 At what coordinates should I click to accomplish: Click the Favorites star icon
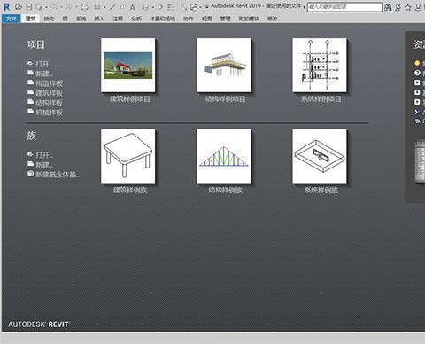(x=408, y=7)
